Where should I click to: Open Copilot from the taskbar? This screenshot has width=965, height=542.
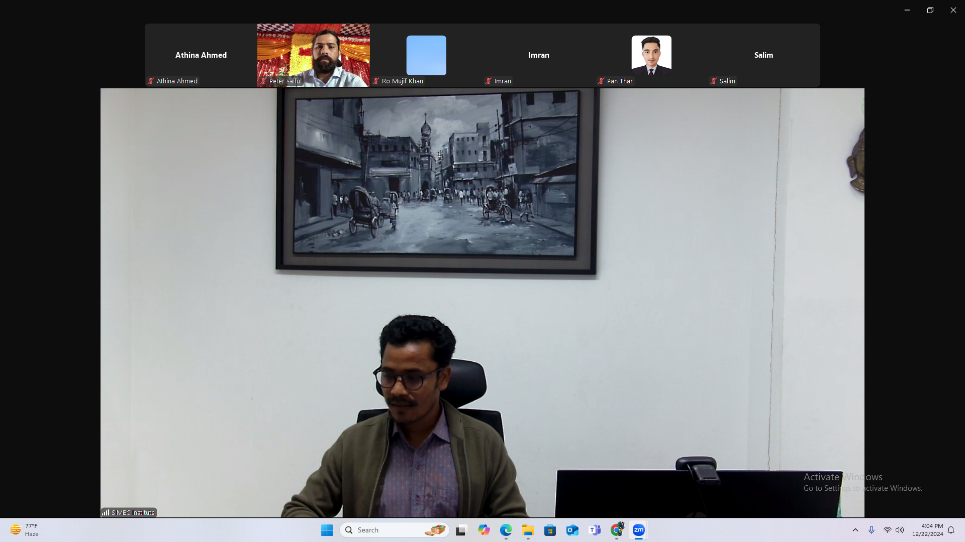[x=484, y=530]
